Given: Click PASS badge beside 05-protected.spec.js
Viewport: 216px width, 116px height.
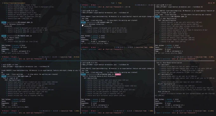Looking at the screenshot, I should coord(83,74).
